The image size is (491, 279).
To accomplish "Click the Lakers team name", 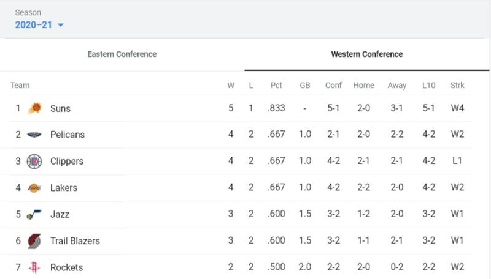I will 64,188.
